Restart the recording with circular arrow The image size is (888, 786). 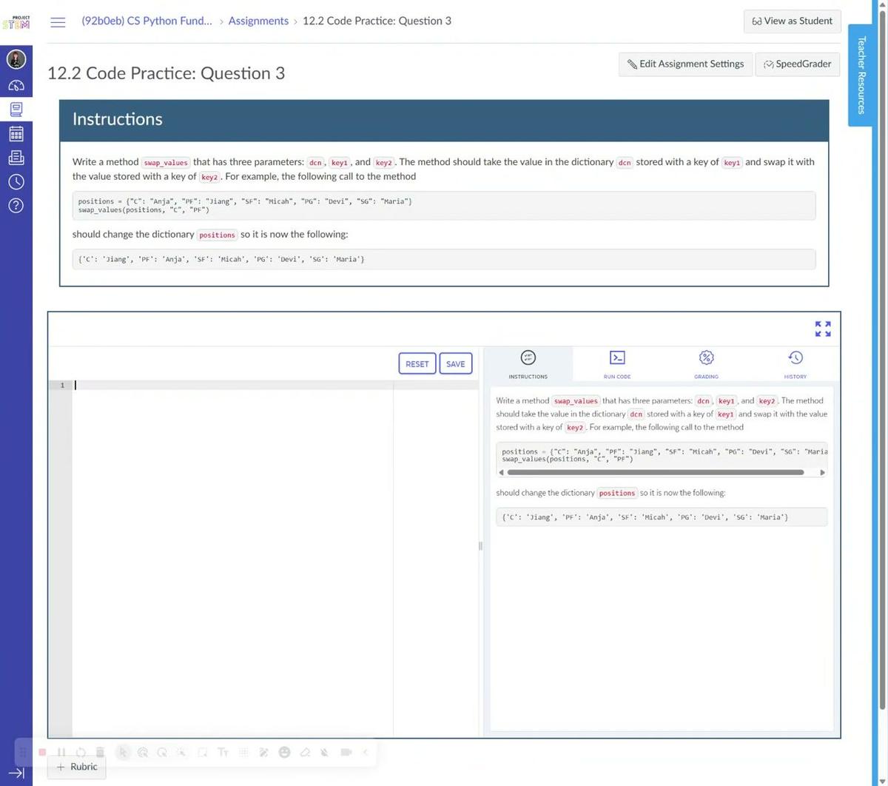click(x=81, y=753)
